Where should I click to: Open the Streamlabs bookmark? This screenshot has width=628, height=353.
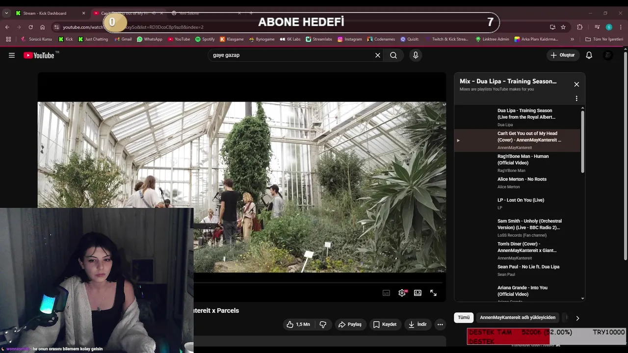click(x=318, y=39)
